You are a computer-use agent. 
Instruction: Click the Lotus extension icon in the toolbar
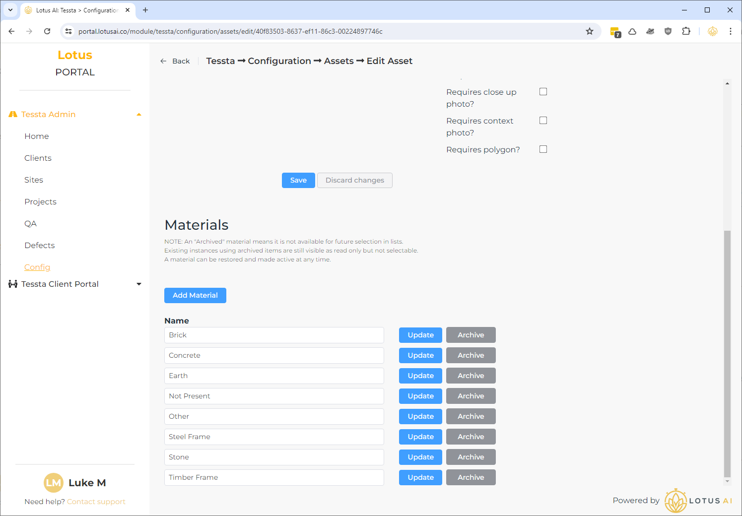pyautogui.click(x=712, y=31)
